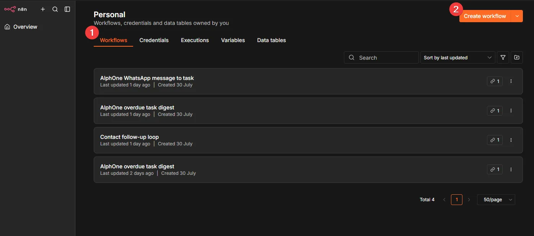Open actions menu for AlphOne WhatsApp message to task
The height and width of the screenshot is (236, 534).
511,81
